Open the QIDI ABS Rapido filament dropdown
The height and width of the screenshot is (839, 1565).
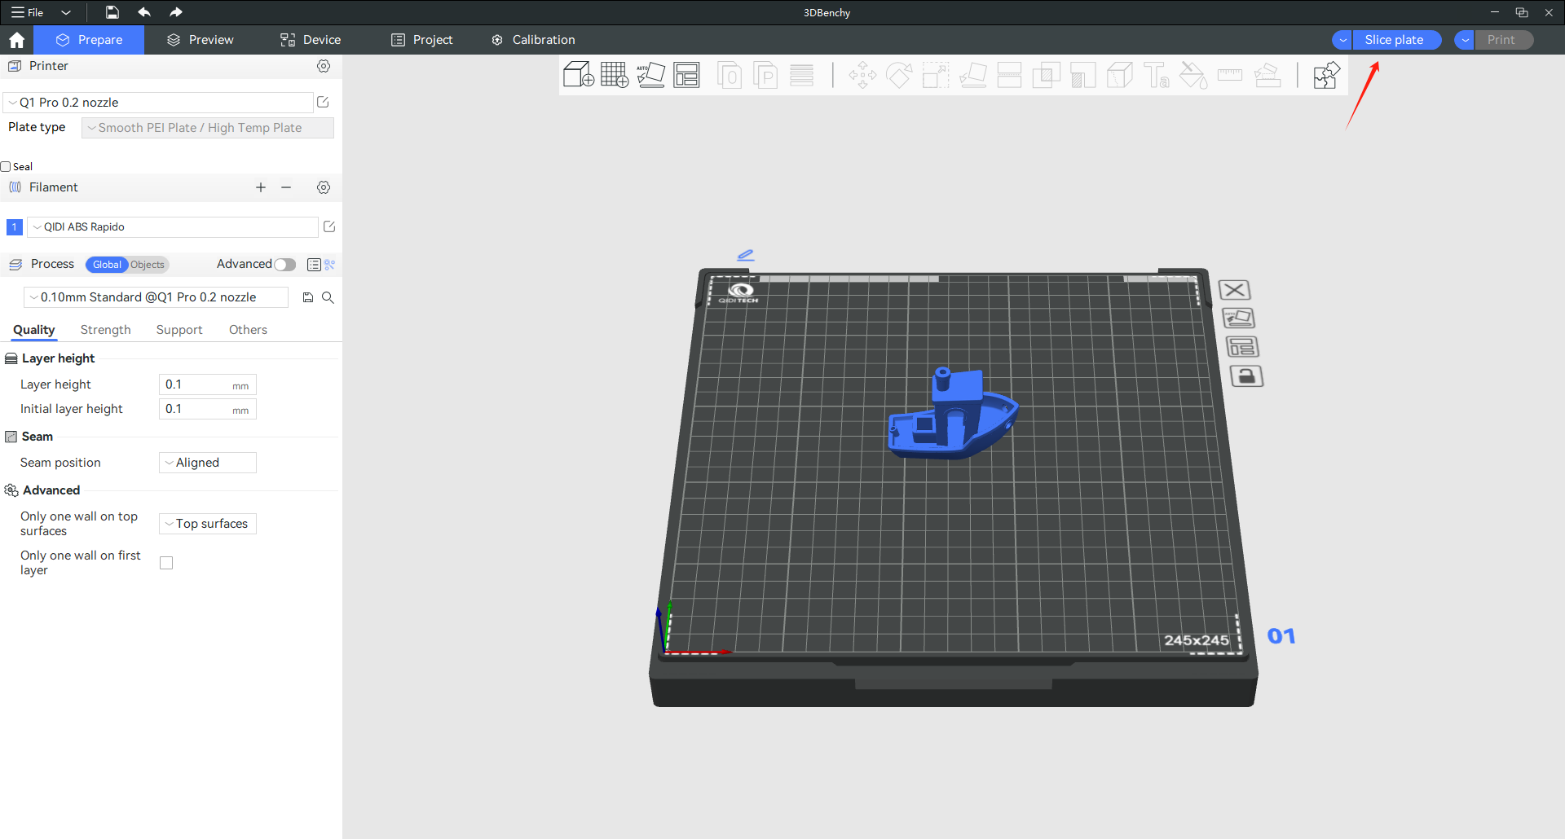pyautogui.click(x=173, y=227)
